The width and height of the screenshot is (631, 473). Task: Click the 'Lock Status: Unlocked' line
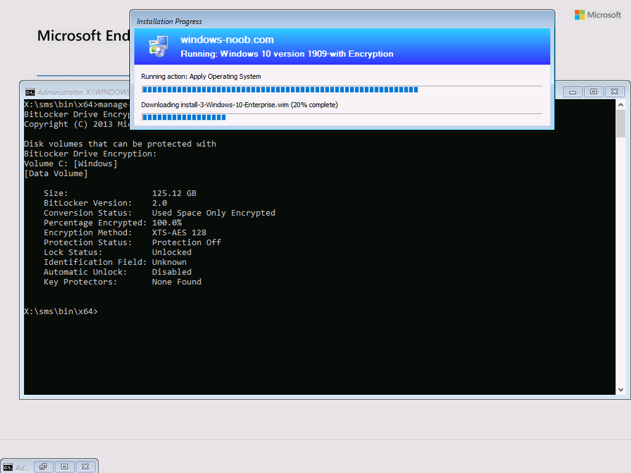coord(117,252)
